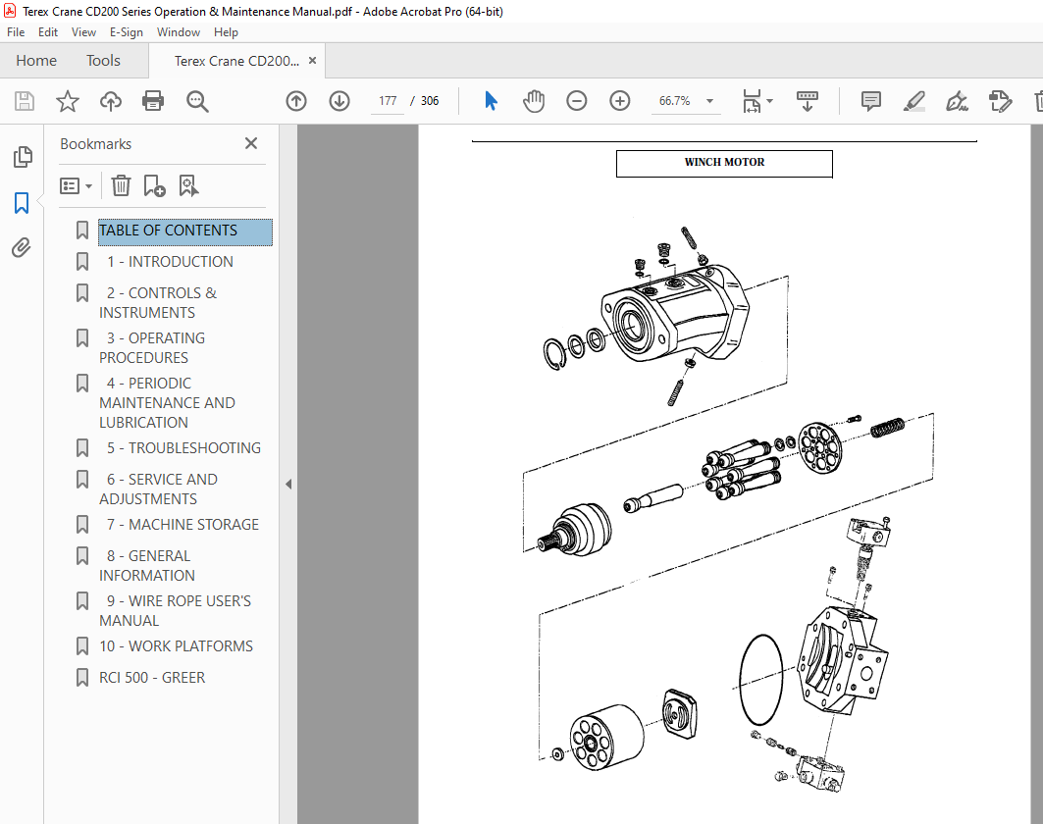1043x824 pixels.
Task: Open the File menu
Action: tap(16, 32)
